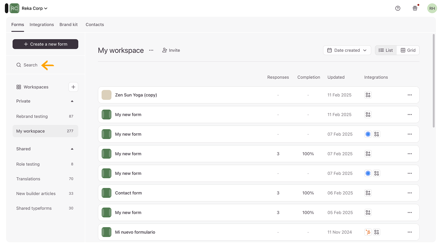The height and width of the screenshot is (248, 442).
Task: Click the Search field in sidebar
Action: [30, 65]
